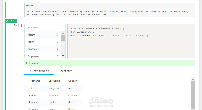
Task: Click the schema list scrollbar thumb
Action: tap(63, 38)
